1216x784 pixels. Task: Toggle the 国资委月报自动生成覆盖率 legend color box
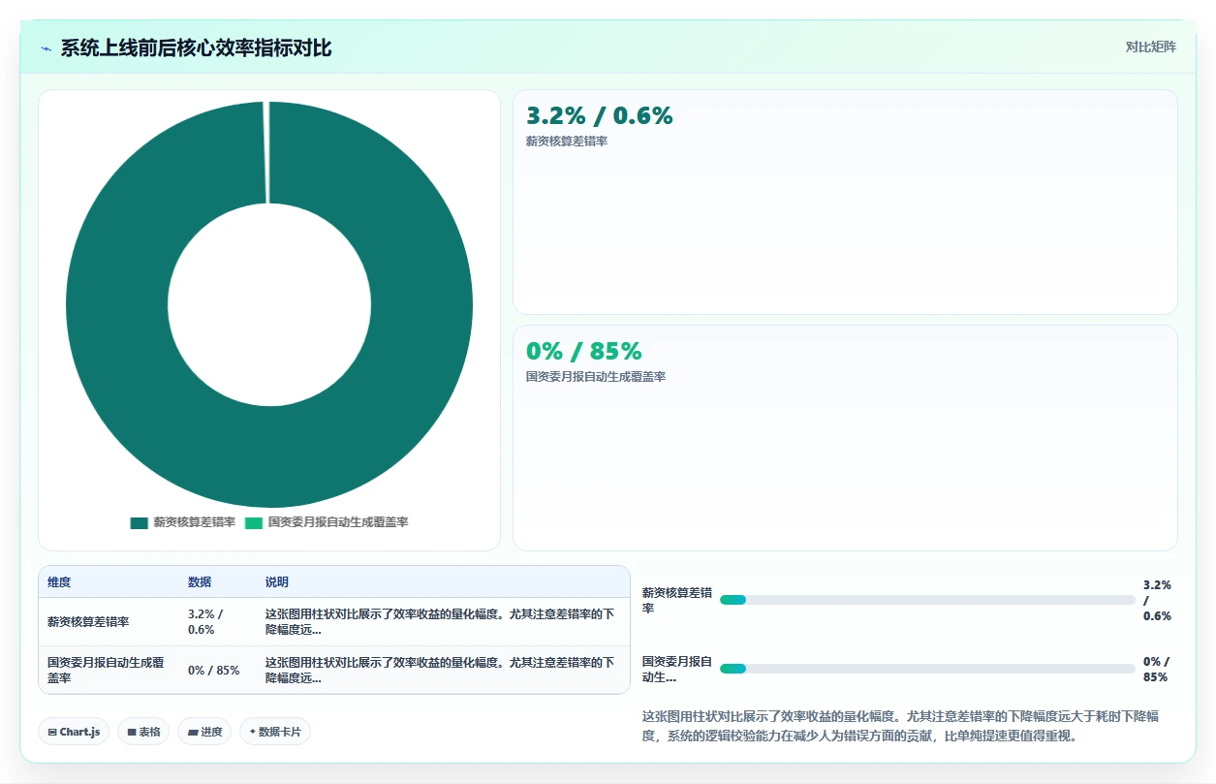tap(254, 522)
